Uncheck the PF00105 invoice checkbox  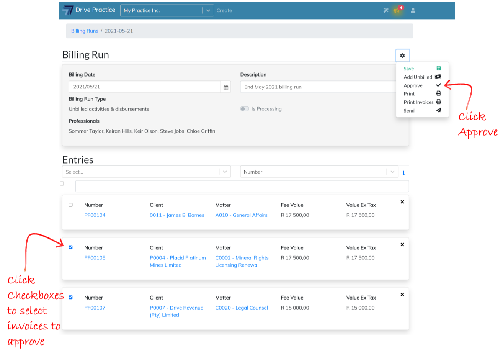[x=70, y=247]
